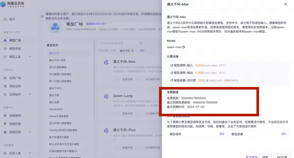Click the 阿里云百炼 logo icon
294x158 pixels.
3,4
